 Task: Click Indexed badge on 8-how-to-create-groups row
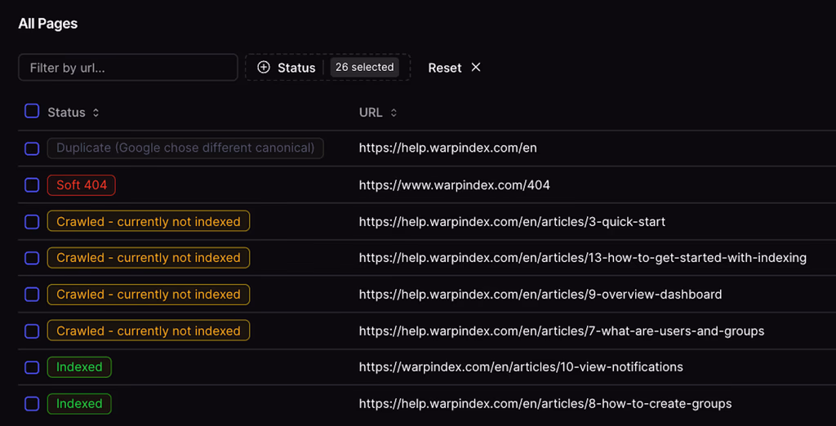pos(79,404)
